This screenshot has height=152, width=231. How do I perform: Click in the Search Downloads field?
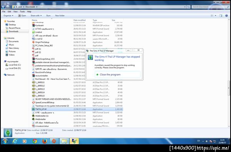tap(210, 7)
